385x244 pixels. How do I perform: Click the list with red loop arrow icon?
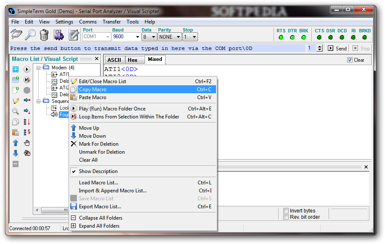coord(27,132)
